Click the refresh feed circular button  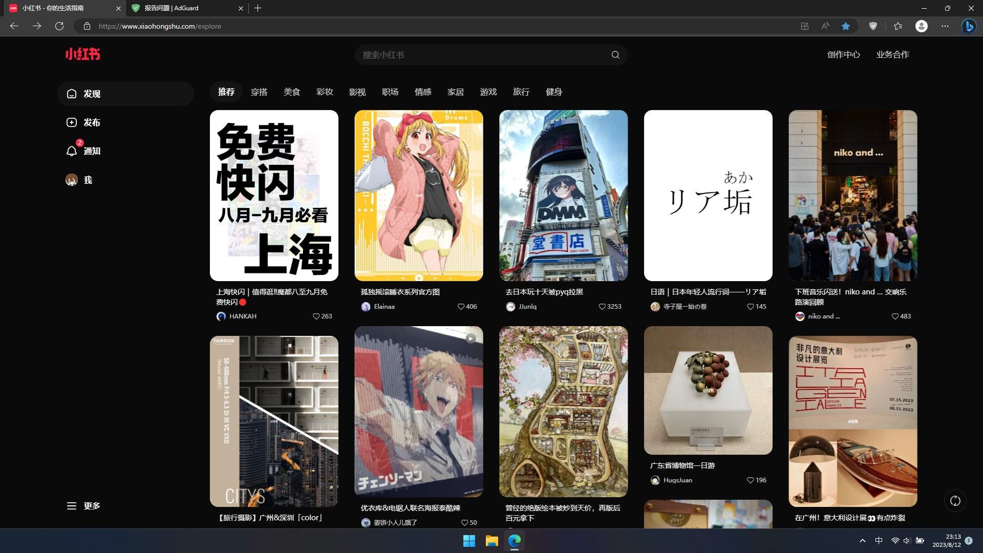[x=955, y=501]
